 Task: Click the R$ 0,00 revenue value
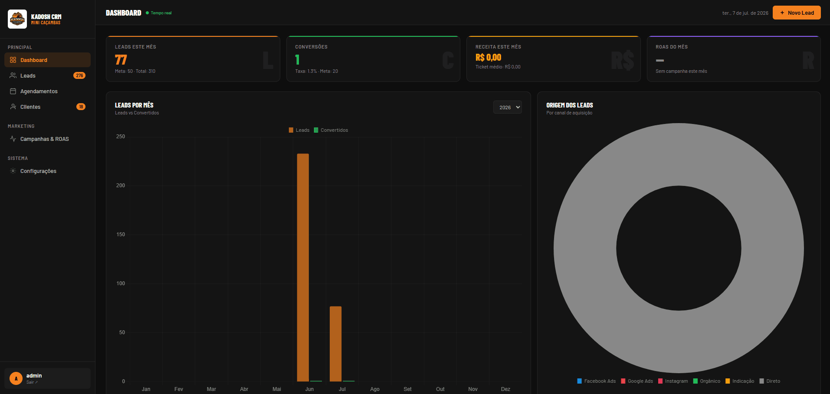coord(488,57)
